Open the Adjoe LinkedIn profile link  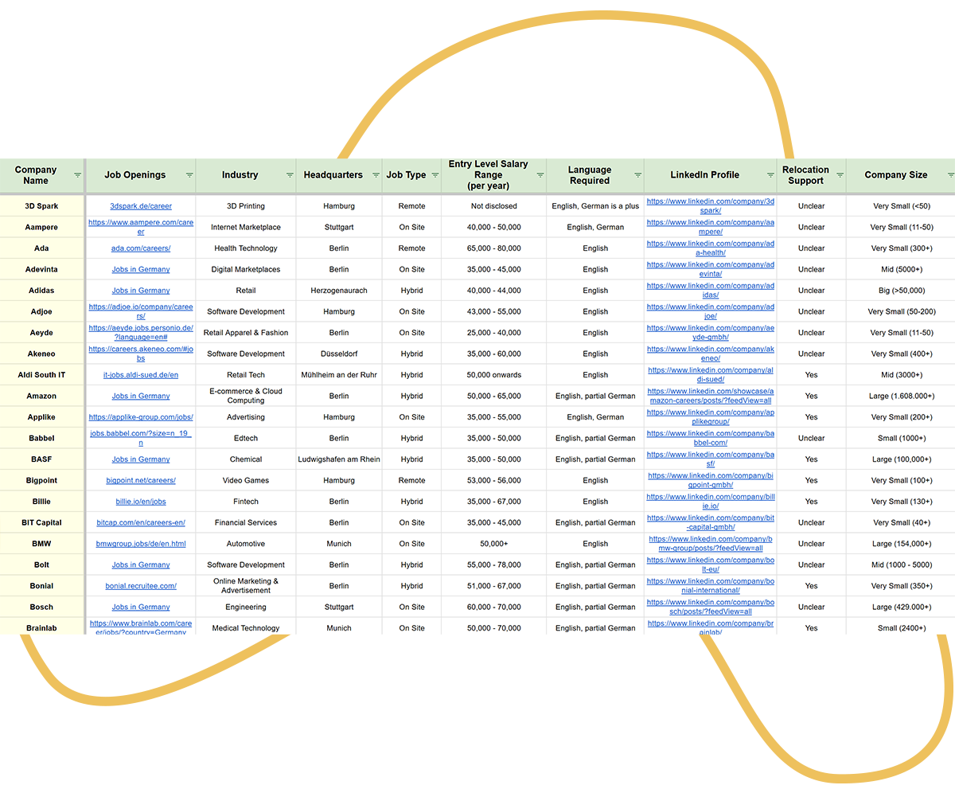tap(711, 311)
